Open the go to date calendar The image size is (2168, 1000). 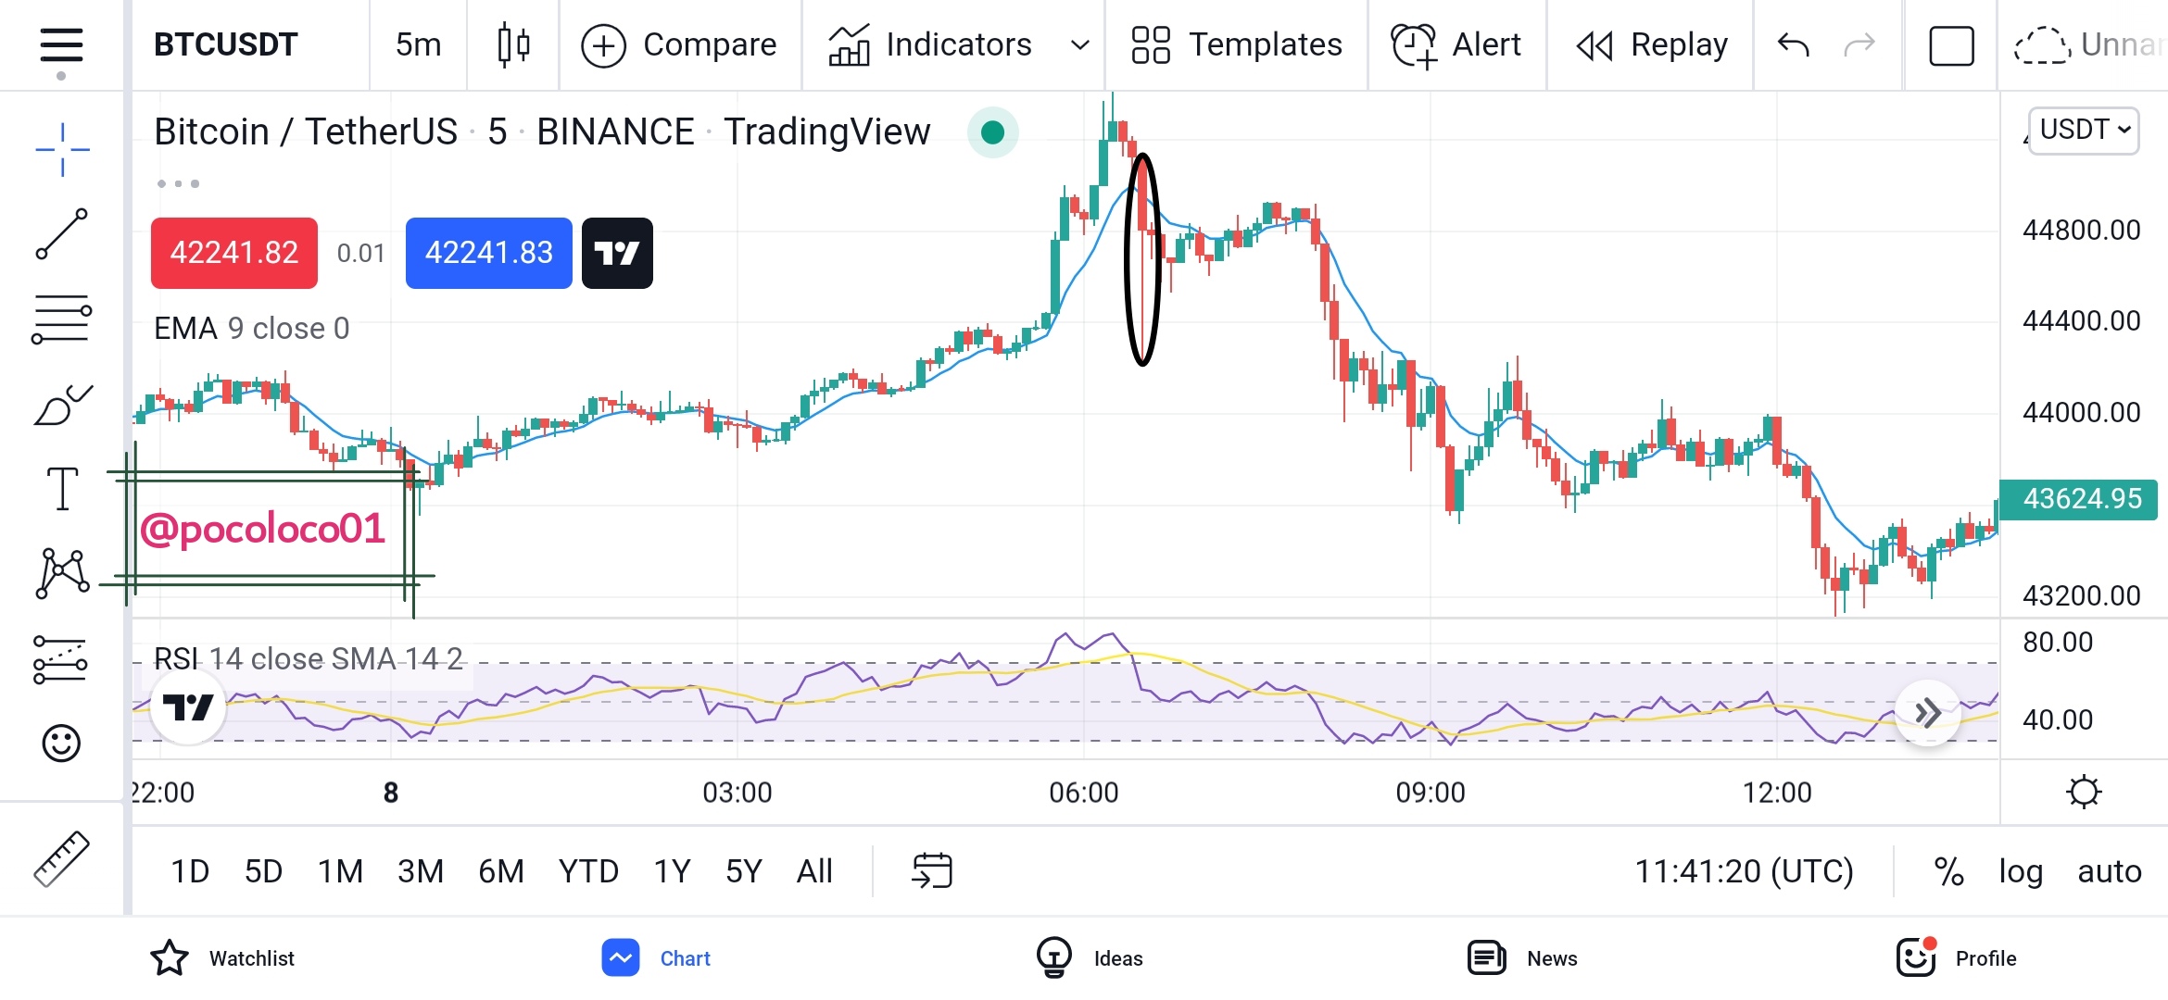932,871
